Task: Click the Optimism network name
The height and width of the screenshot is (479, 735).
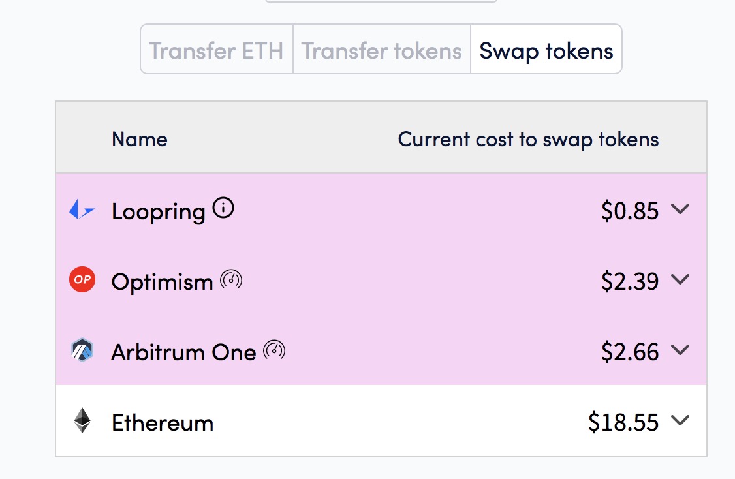Action: coord(162,282)
